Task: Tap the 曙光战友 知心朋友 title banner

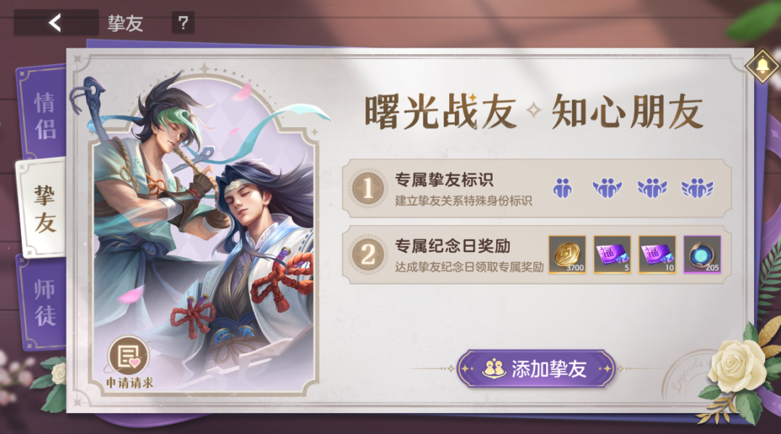Action: point(534,112)
